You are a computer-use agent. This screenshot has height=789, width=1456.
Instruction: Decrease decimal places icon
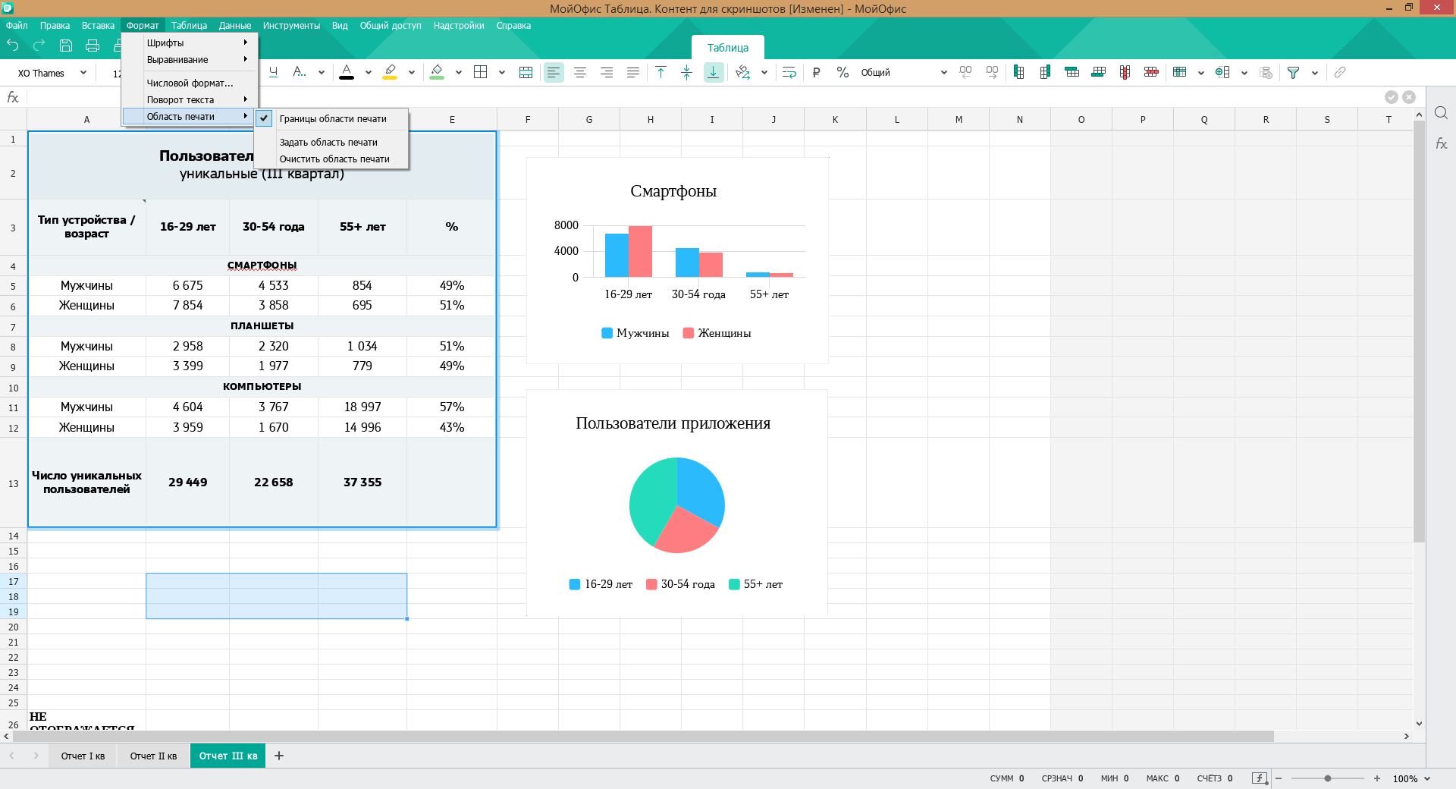965,72
